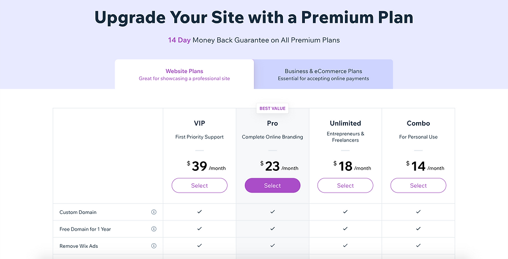Click Pro checkmark for Free Domain
The width and height of the screenshot is (508, 259).
tap(272, 229)
